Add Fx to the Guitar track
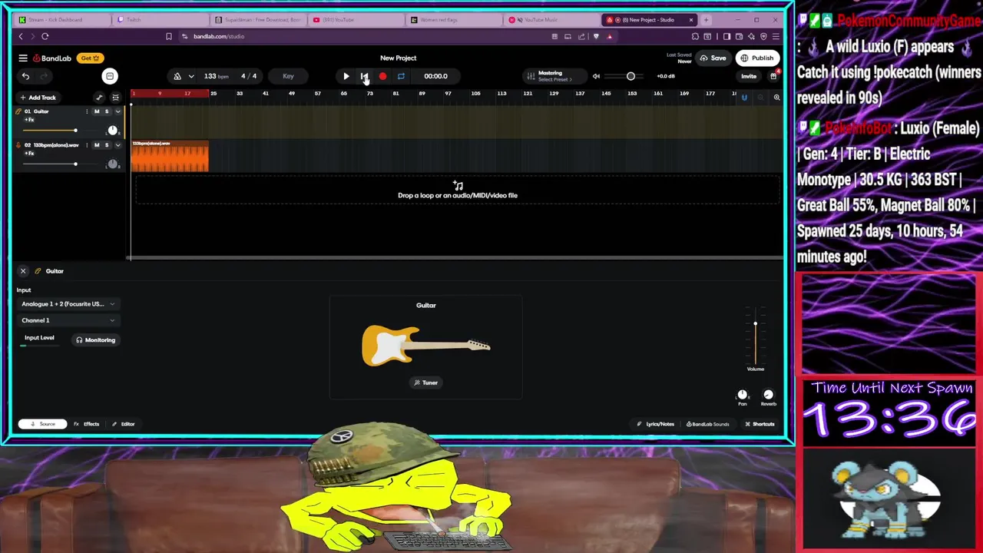Image resolution: width=983 pixels, height=553 pixels. (29, 120)
